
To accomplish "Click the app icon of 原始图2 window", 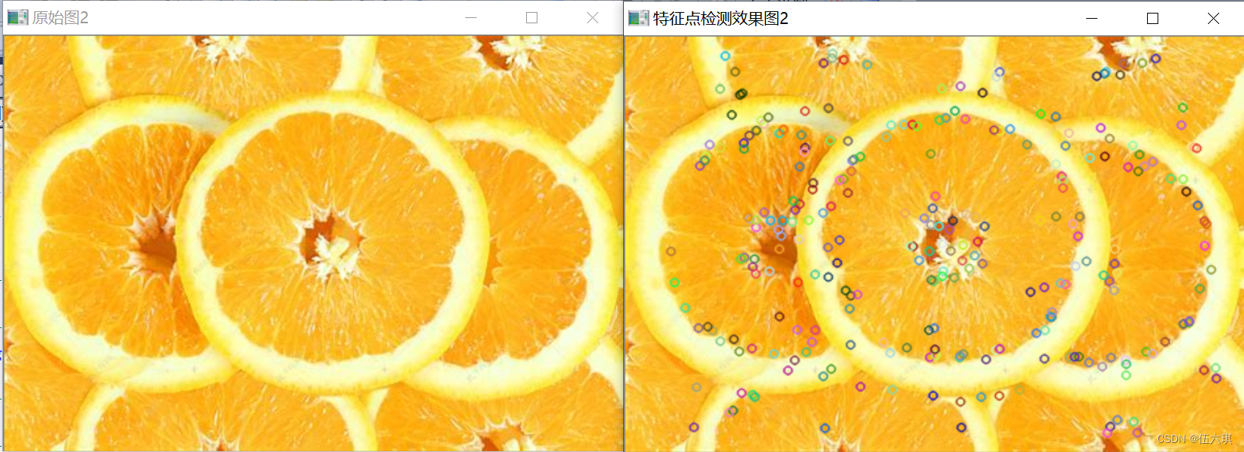I will click(x=17, y=17).
